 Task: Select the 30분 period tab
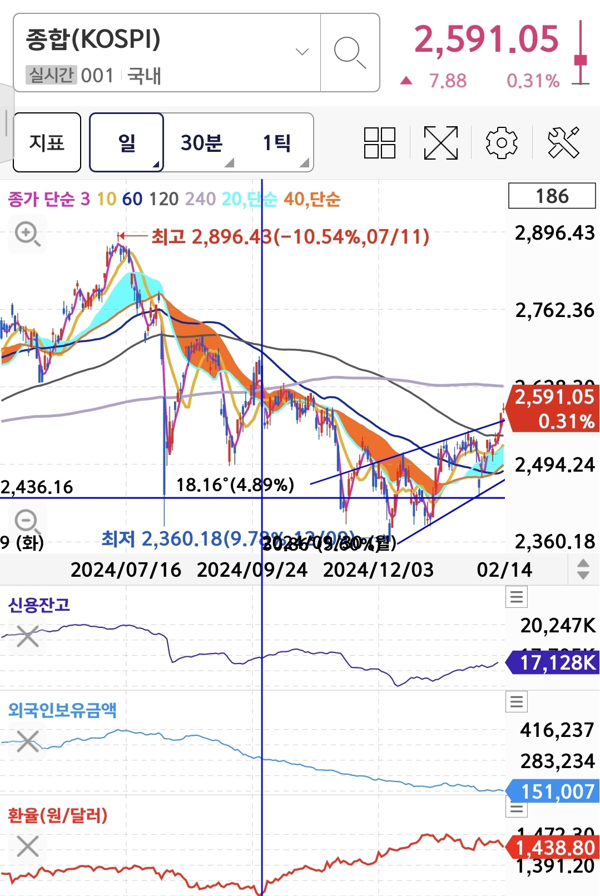tap(201, 142)
